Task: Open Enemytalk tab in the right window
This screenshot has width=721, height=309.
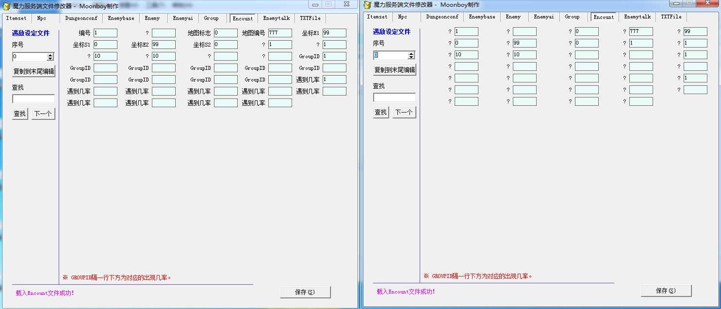Action: (638, 17)
